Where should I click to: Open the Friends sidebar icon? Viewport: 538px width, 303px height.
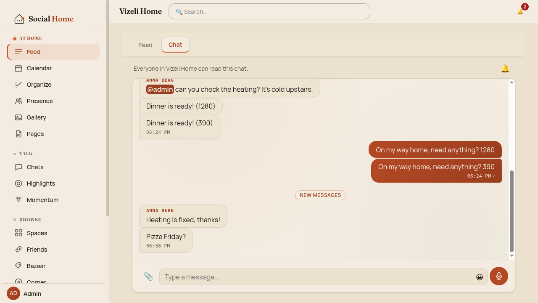click(18, 250)
